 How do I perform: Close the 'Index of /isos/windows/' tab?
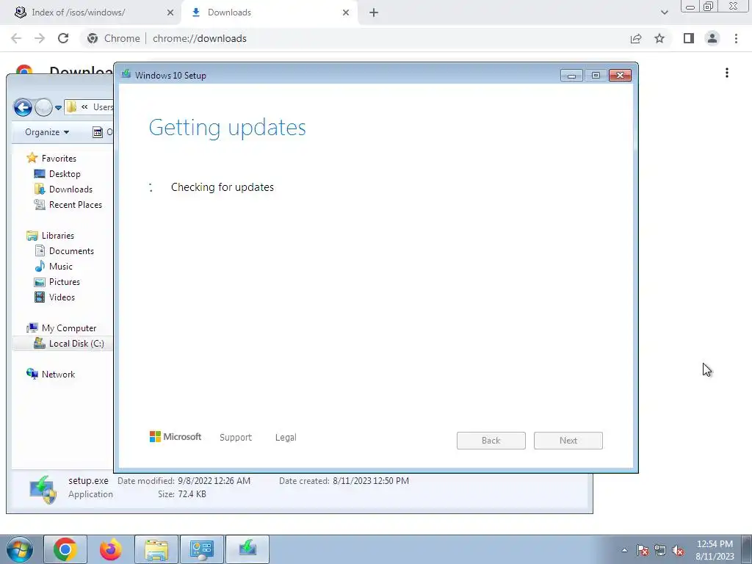pos(170,12)
